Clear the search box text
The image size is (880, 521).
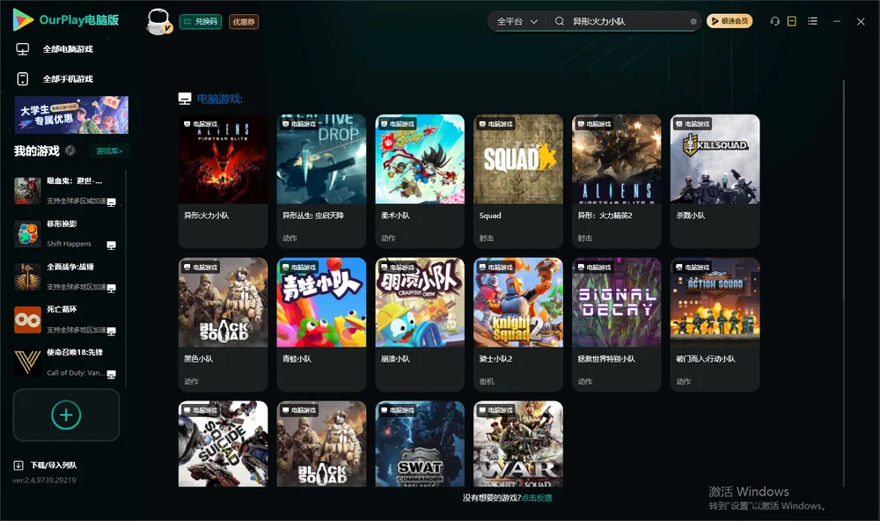click(693, 21)
